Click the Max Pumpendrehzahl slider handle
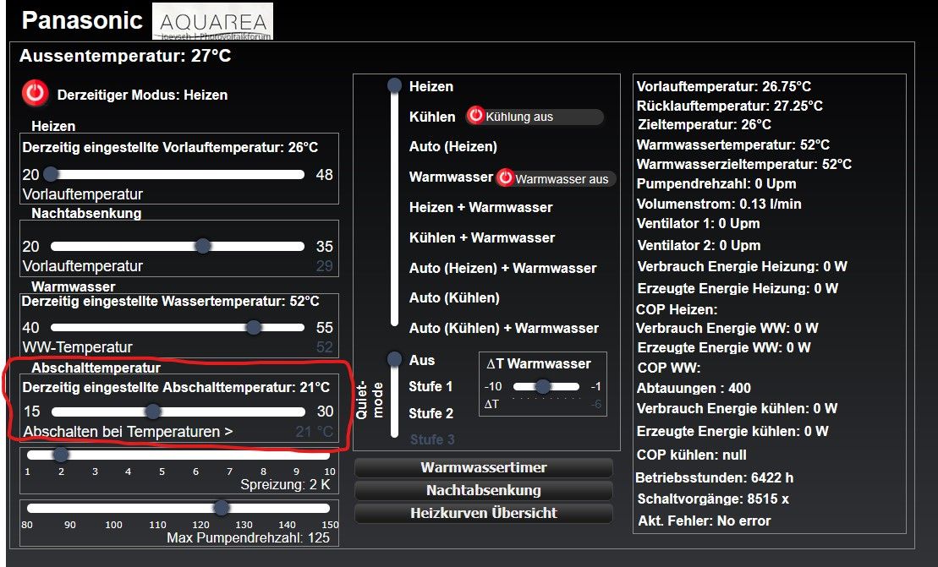 tap(222, 508)
